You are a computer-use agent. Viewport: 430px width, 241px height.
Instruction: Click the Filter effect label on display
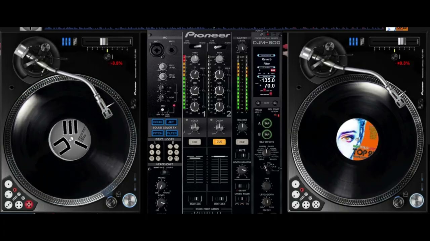267,64
